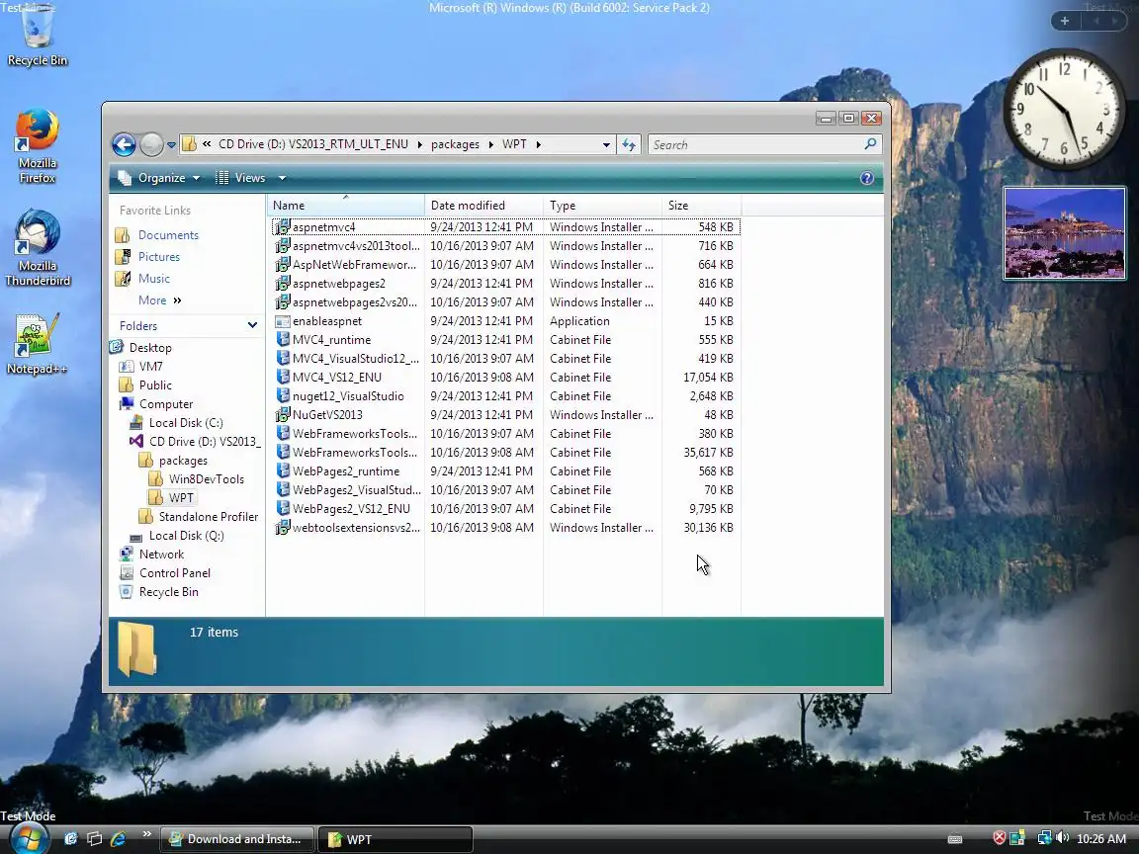Go back using the Explorer Back arrow
Screen dimensions: 1139x854
pyautogui.click(x=125, y=144)
